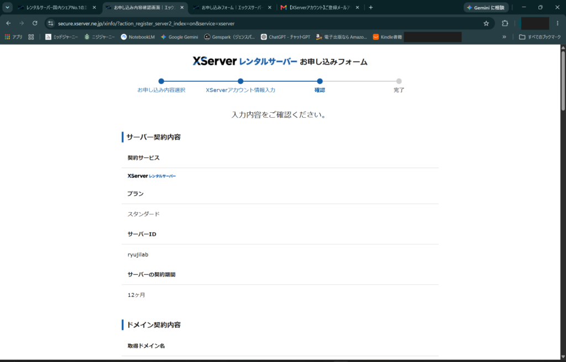Open the Chrome three-dot menu

[x=557, y=23]
